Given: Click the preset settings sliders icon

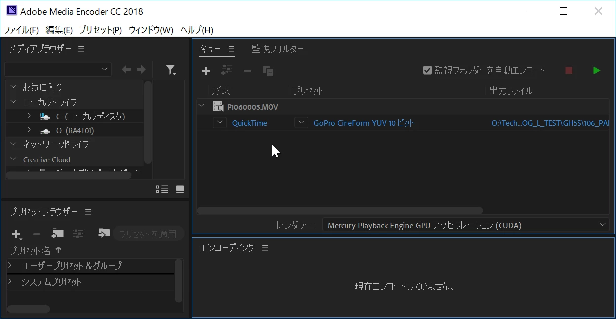Looking at the screenshot, I should point(78,233).
